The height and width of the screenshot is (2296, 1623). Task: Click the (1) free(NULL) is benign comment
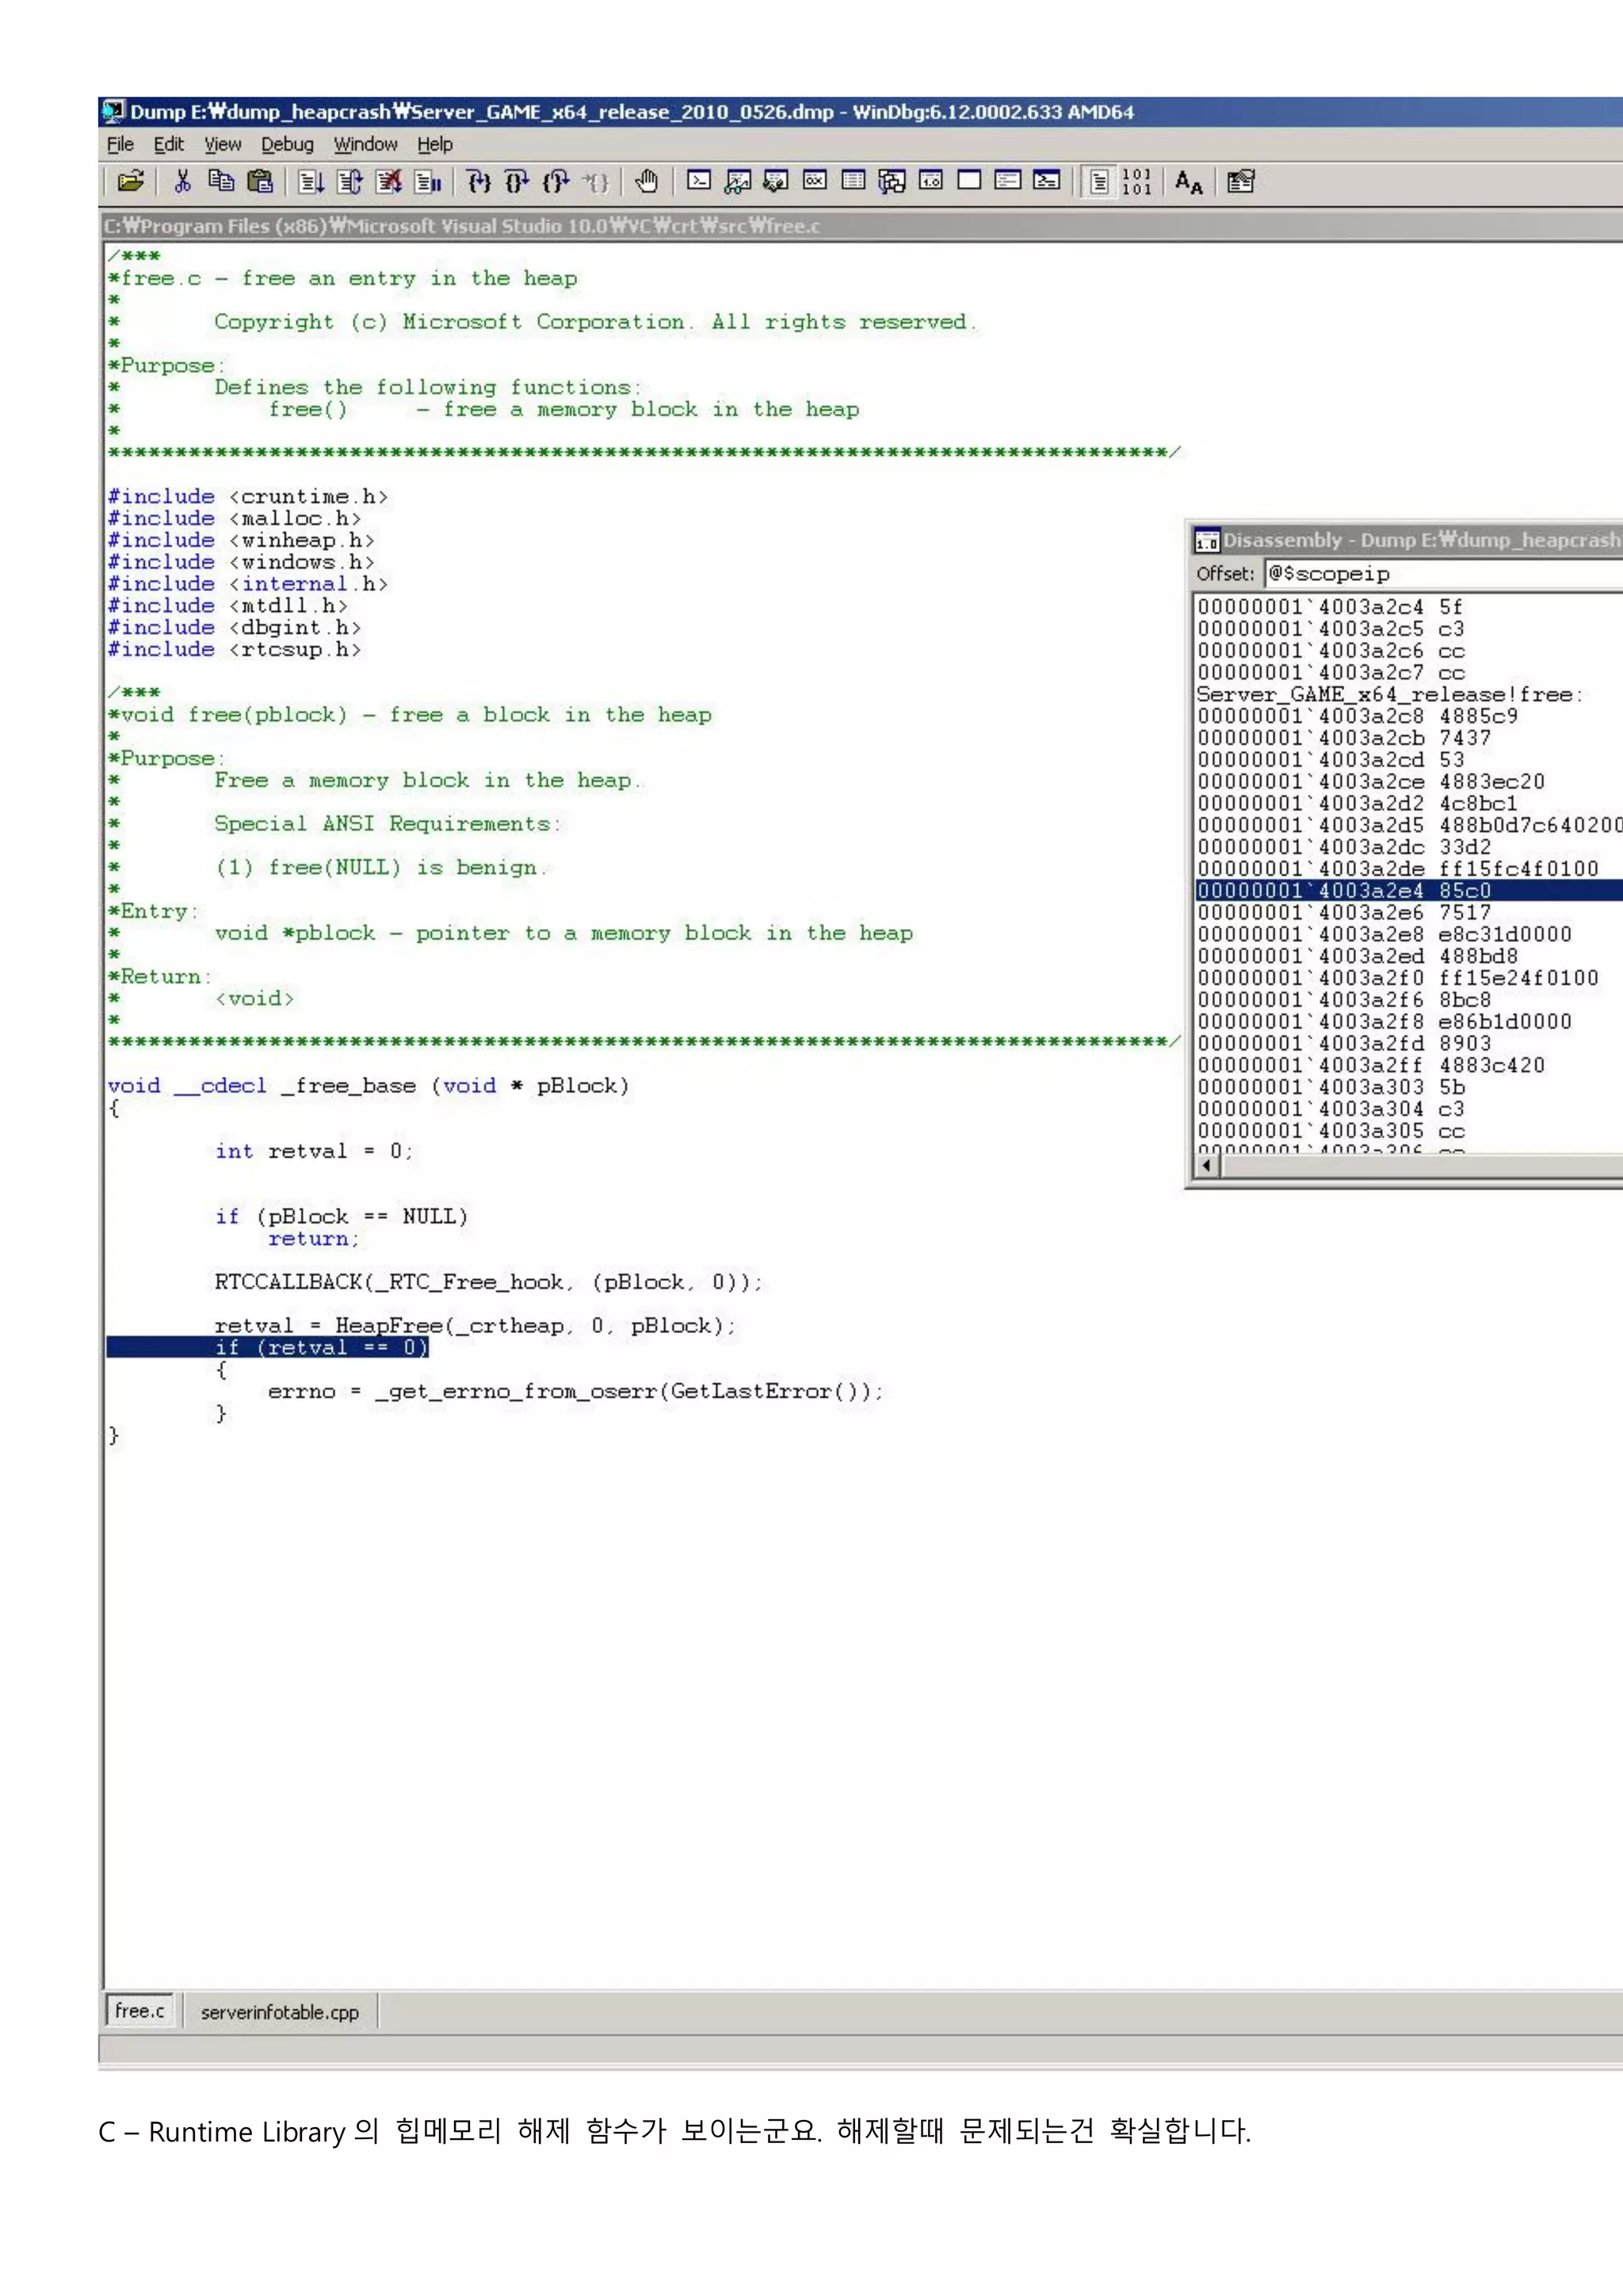(x=381, y=867)
